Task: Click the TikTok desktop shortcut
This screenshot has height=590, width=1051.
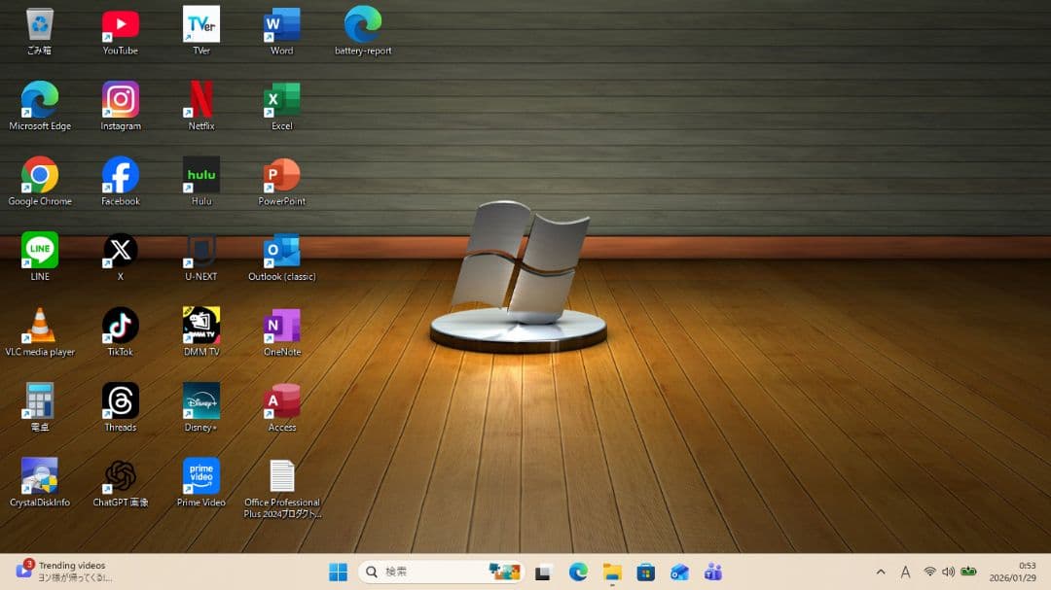Action: tap(121, 327)
